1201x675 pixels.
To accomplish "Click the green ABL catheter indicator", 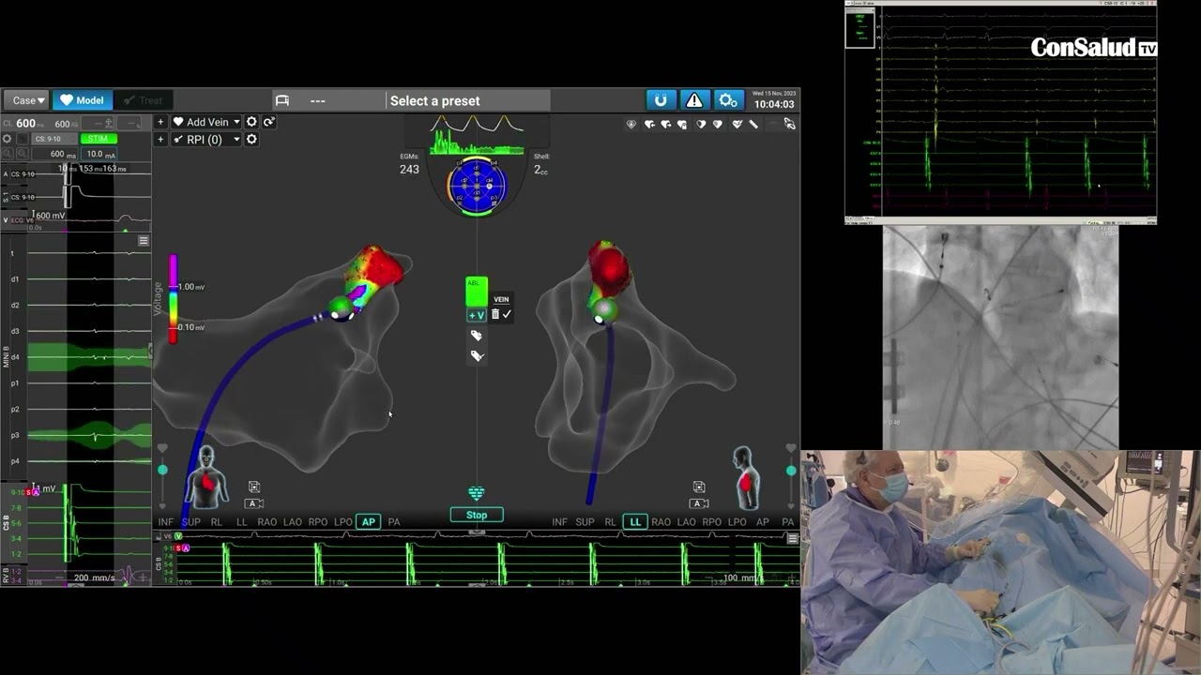I will pyautogui.click(x=477, y=291).
